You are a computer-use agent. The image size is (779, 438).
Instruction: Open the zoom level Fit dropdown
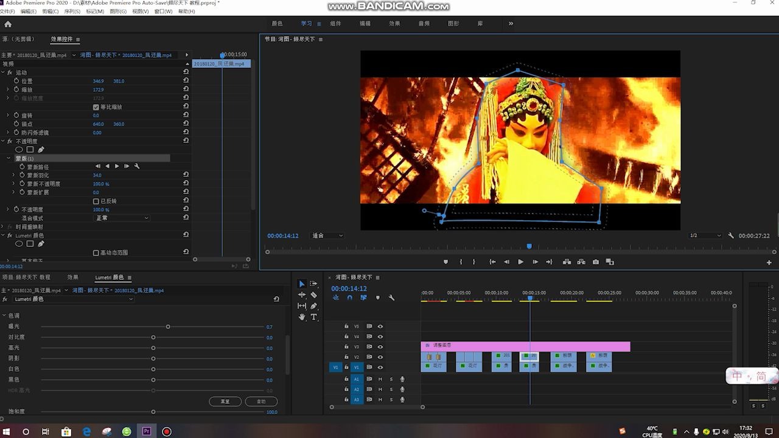pyautogui.click(x=327, y=235)
